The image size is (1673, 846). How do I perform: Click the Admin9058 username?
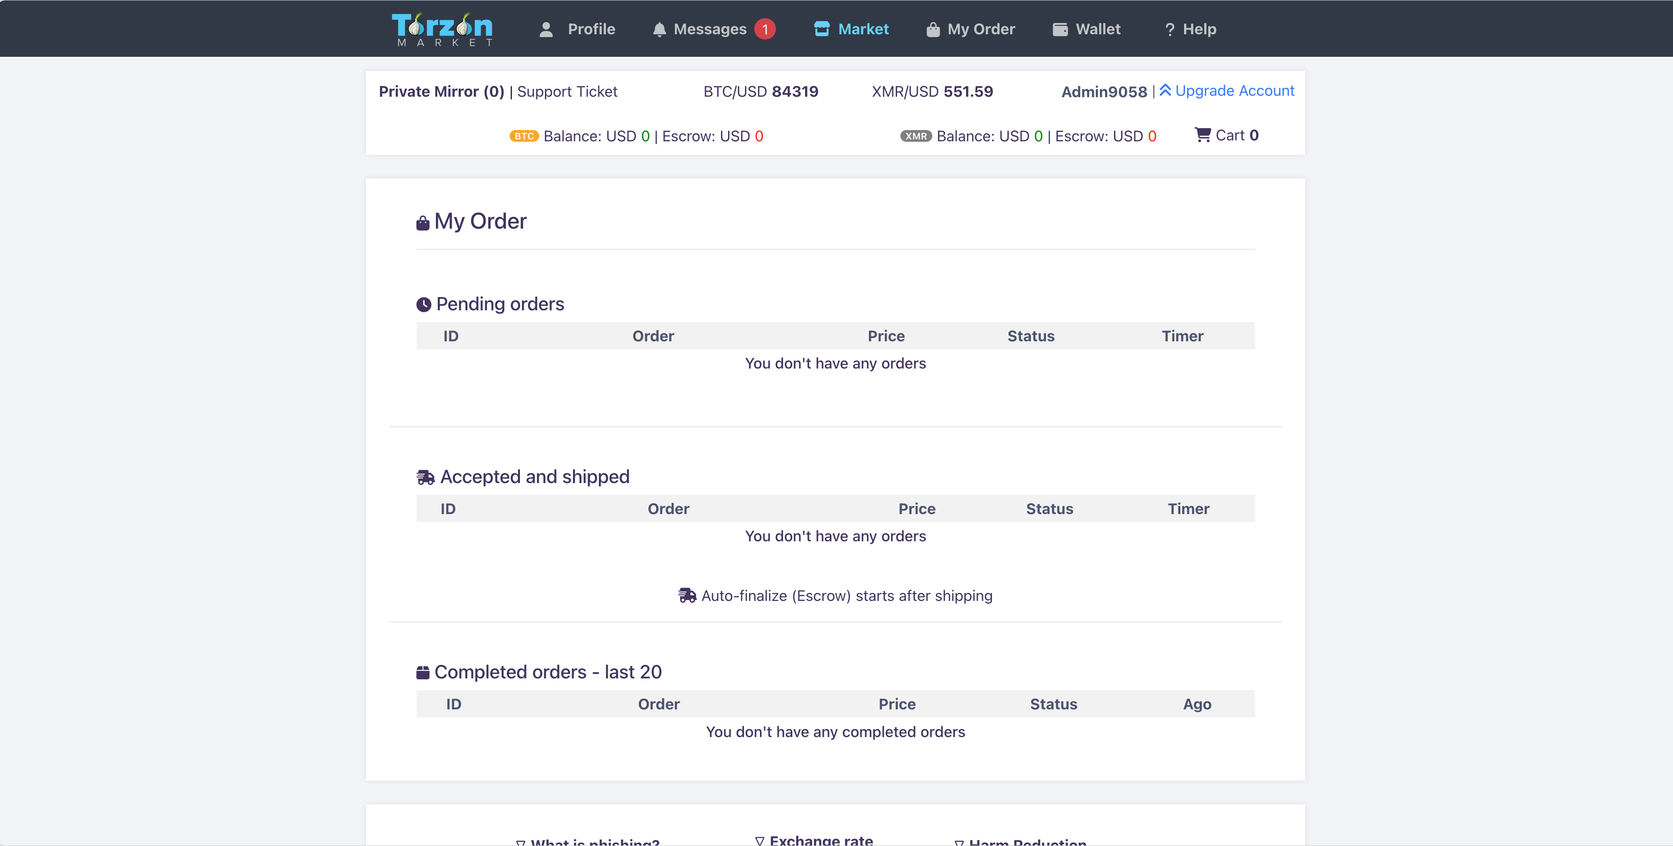click(1104, 92)
